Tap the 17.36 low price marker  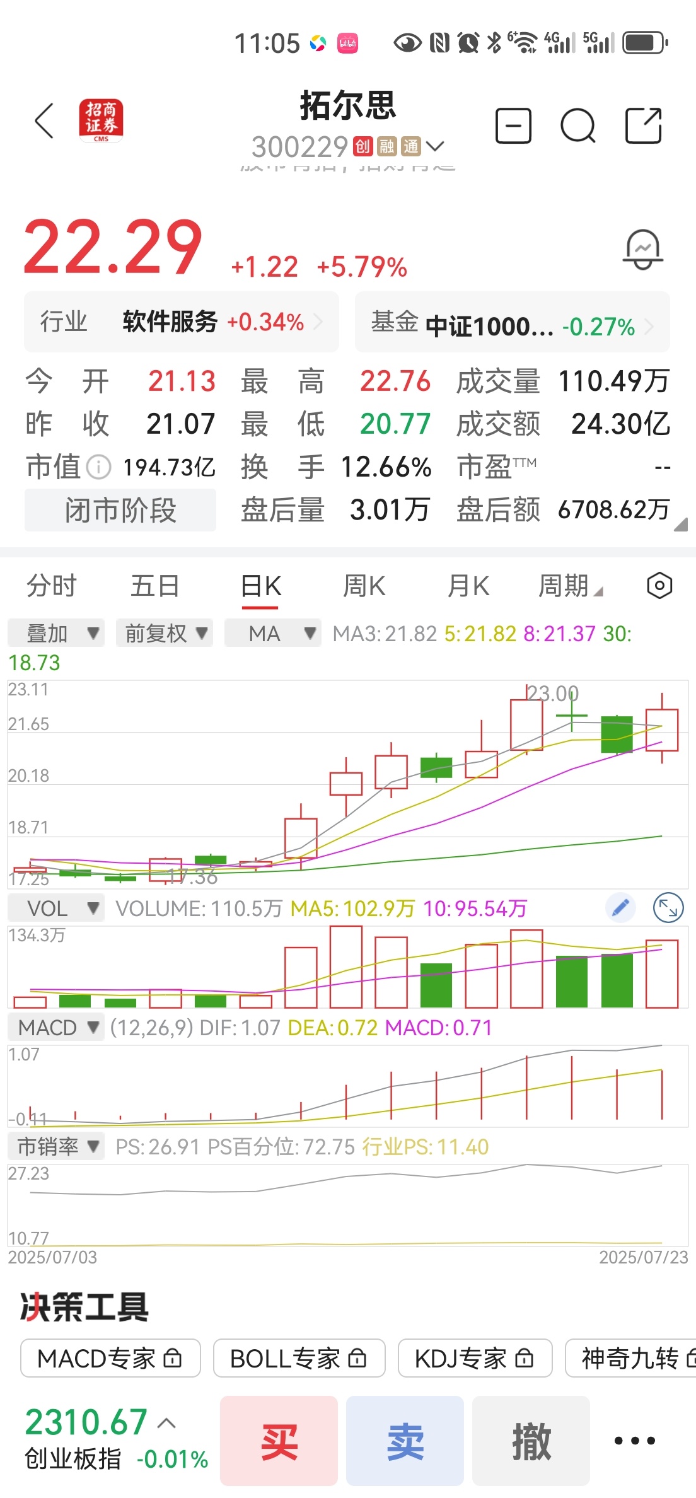[x=192, y=876]
